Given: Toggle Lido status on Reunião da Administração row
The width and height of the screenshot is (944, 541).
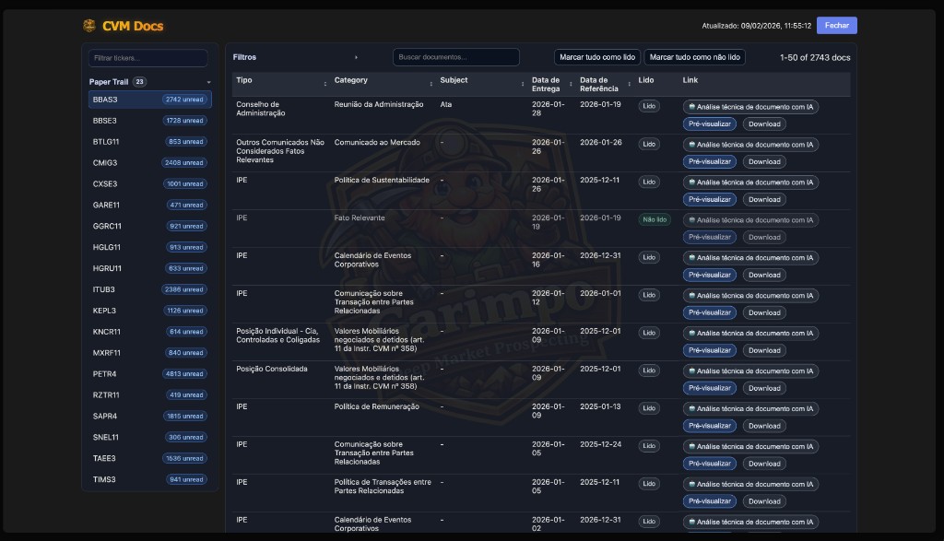Looking at the screenshot, I should coord(649,106).
